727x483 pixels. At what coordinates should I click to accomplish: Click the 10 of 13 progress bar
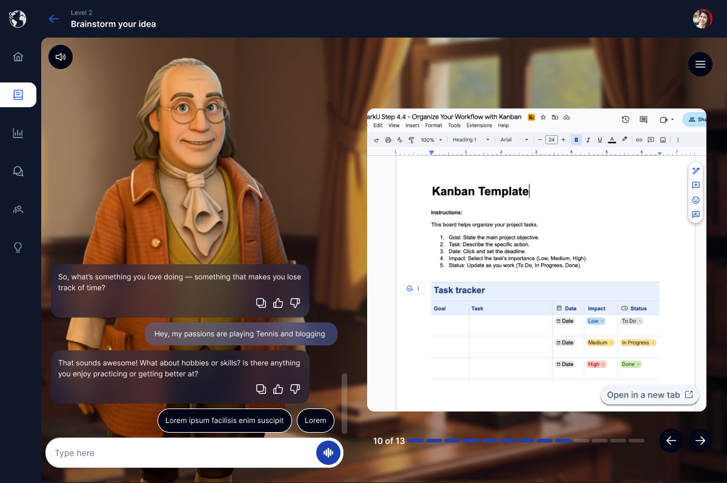tap(526, 441)
